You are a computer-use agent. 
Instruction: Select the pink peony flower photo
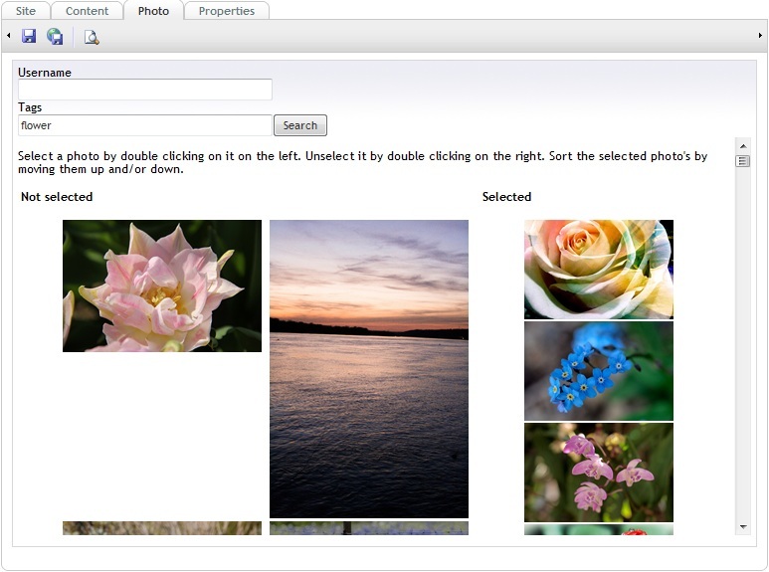pyautogui.click(x=162, y=286)
